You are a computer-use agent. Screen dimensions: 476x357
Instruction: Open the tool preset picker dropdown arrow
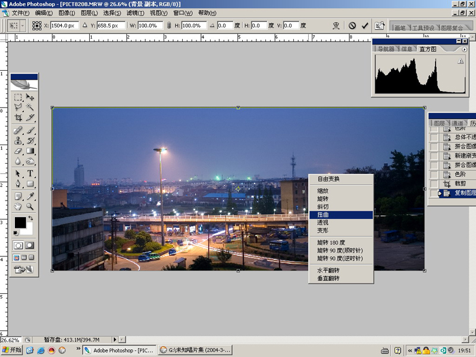click(23, 26)
